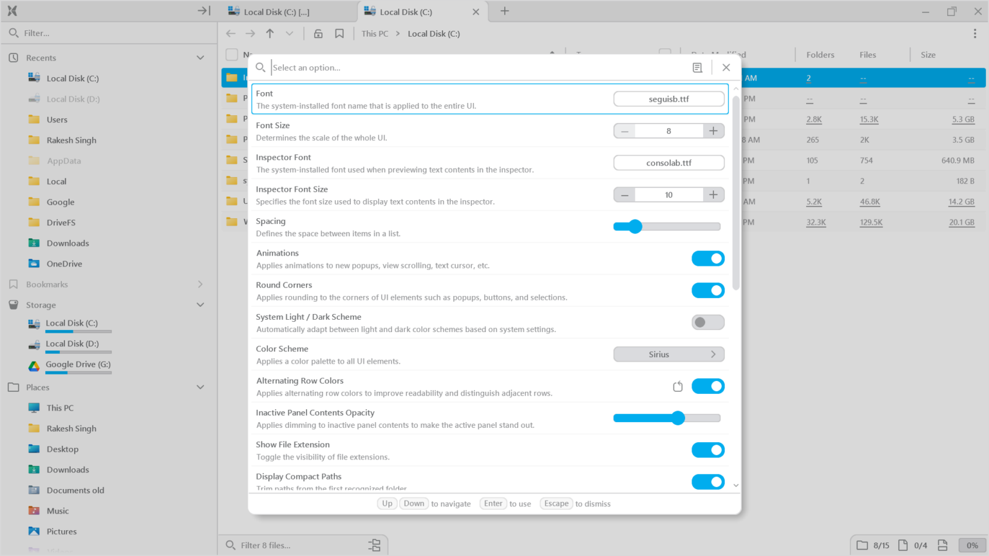Open the Sirius Color Scheme selector
This screenshot has width=989, height=556.
click(x=668, y=354)
